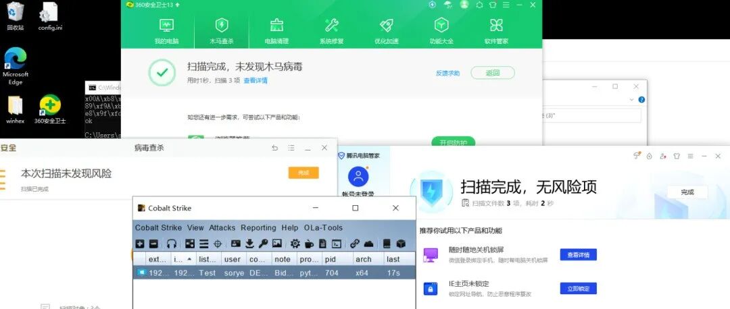Expand ribbon chevron in background explorer window

point(632,99)
